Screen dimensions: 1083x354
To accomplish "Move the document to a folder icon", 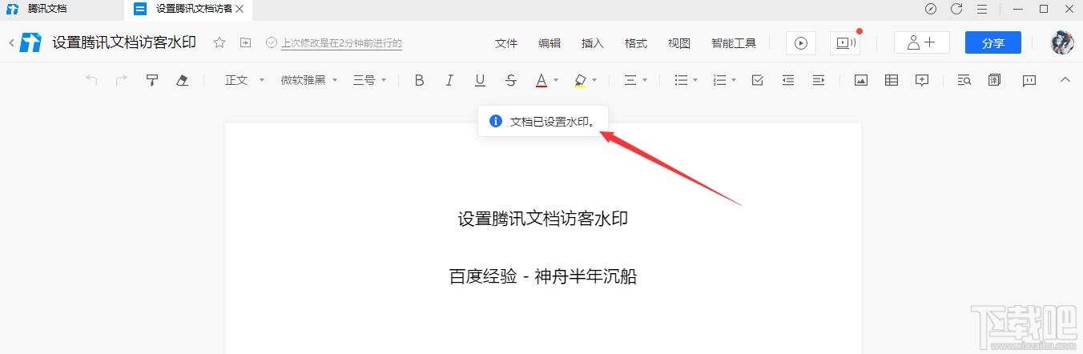I will point(245,42).
